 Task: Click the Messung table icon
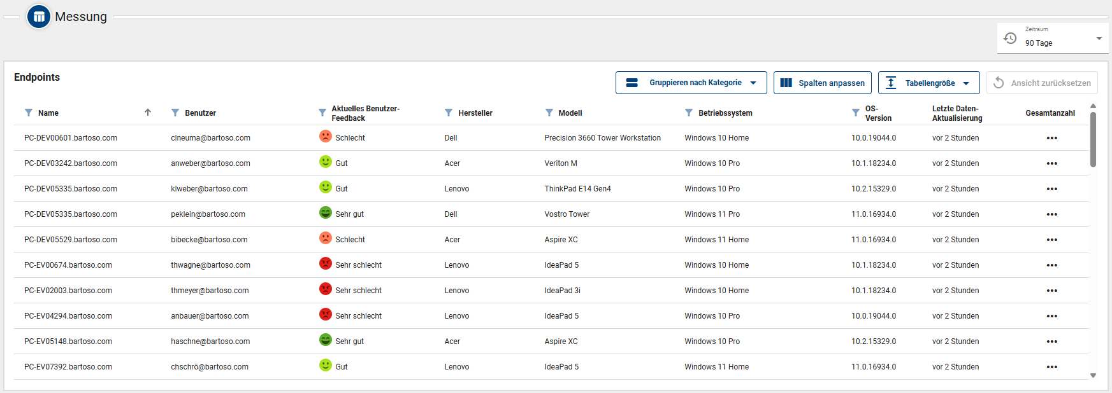click(x=39, y=17)
